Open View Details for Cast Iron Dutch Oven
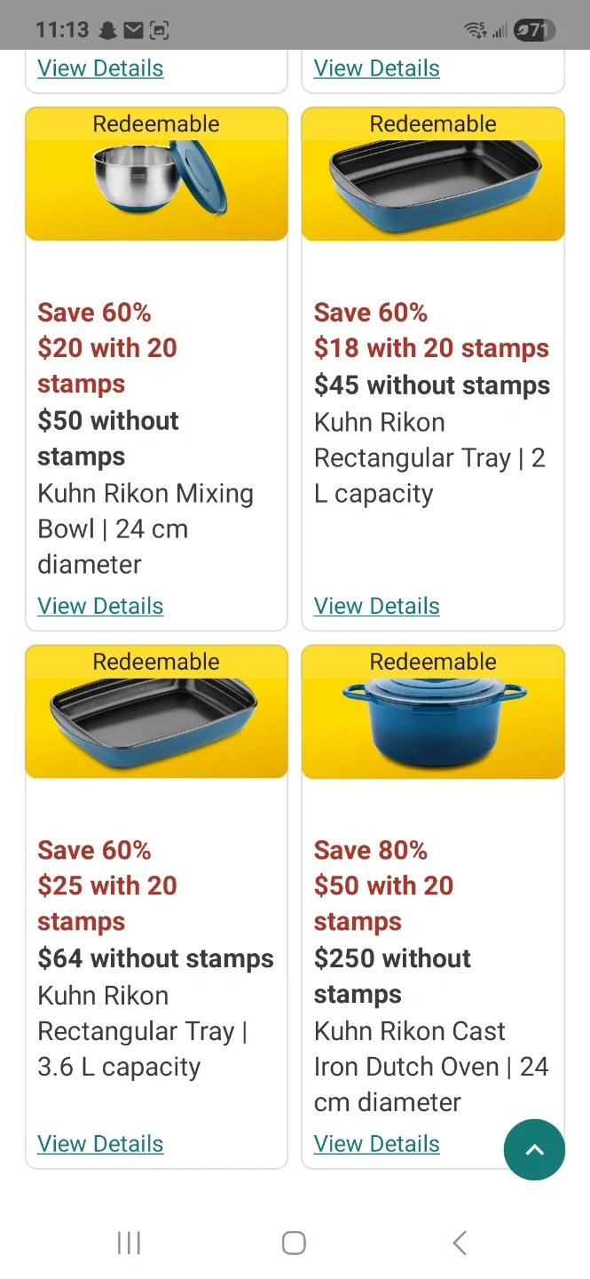Image resolution: width=590 pixels, height=1279 pixels. [377, 1144]
